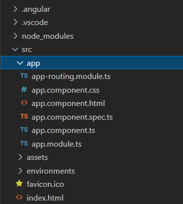Collapse the src folder chevron
Screen dimensions: 183x204
point(15,49)
